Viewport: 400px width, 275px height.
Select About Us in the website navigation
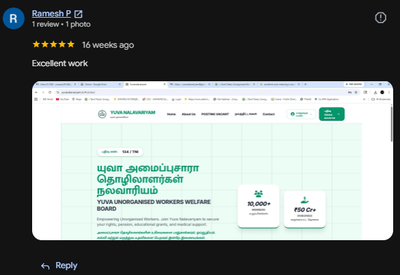189,114
